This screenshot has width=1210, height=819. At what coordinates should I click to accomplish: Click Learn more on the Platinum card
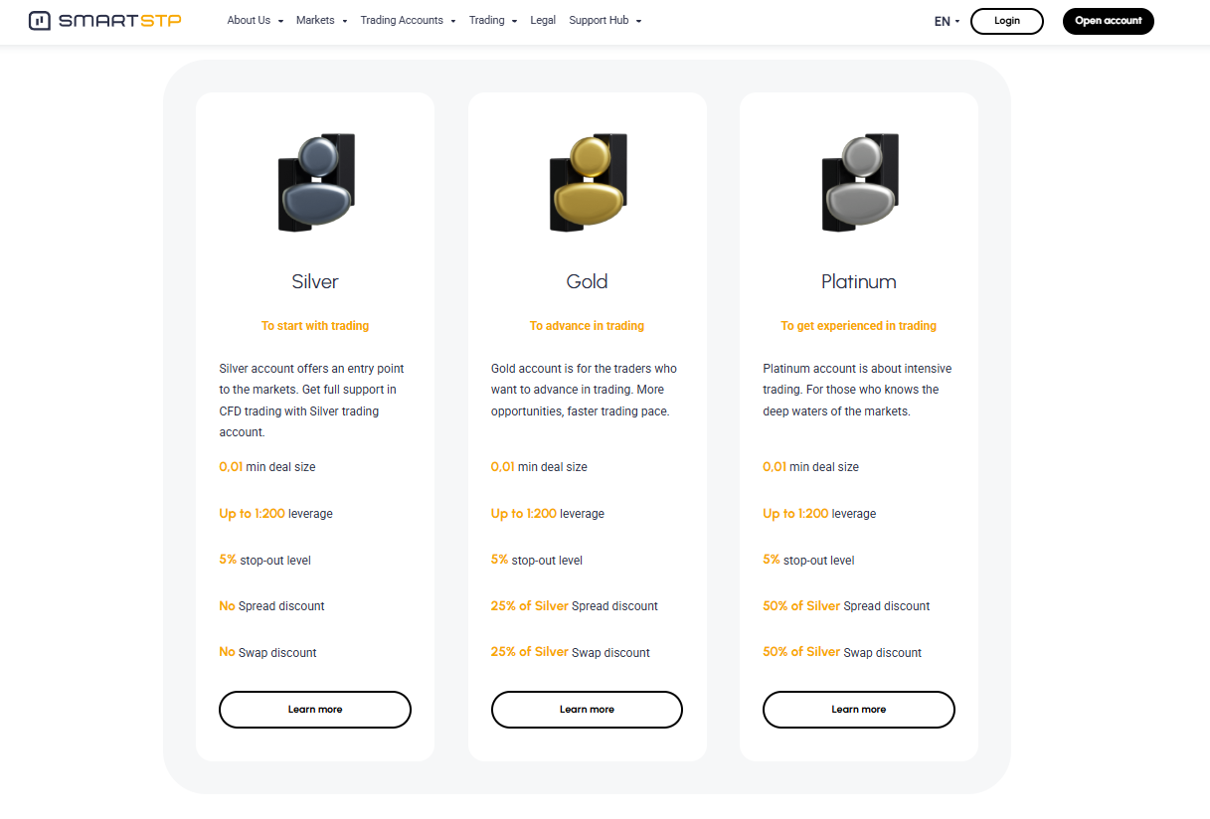click(858, 709)
